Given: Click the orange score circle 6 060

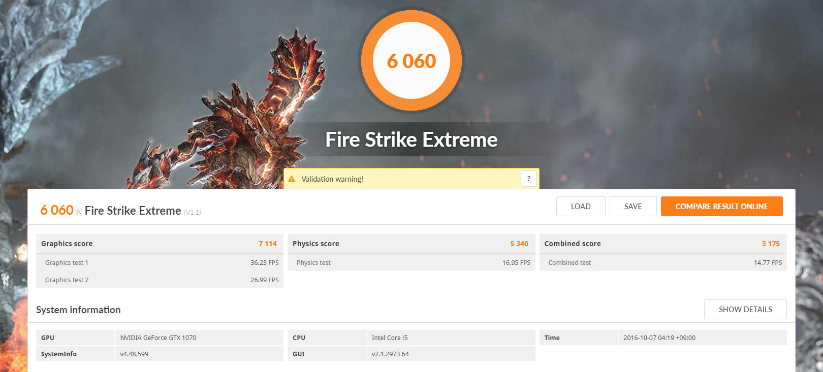Looking at the screenshot, I should (411, 61).
